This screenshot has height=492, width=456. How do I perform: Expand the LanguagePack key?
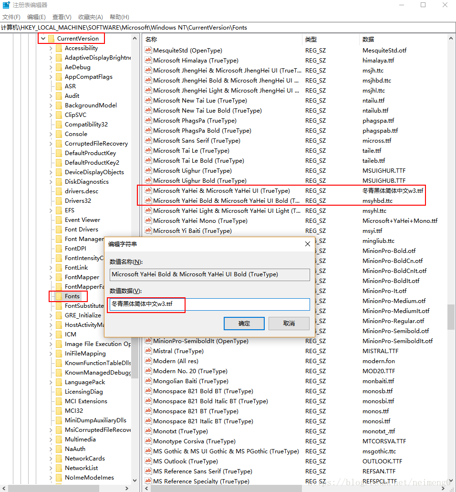coord(51,382)
